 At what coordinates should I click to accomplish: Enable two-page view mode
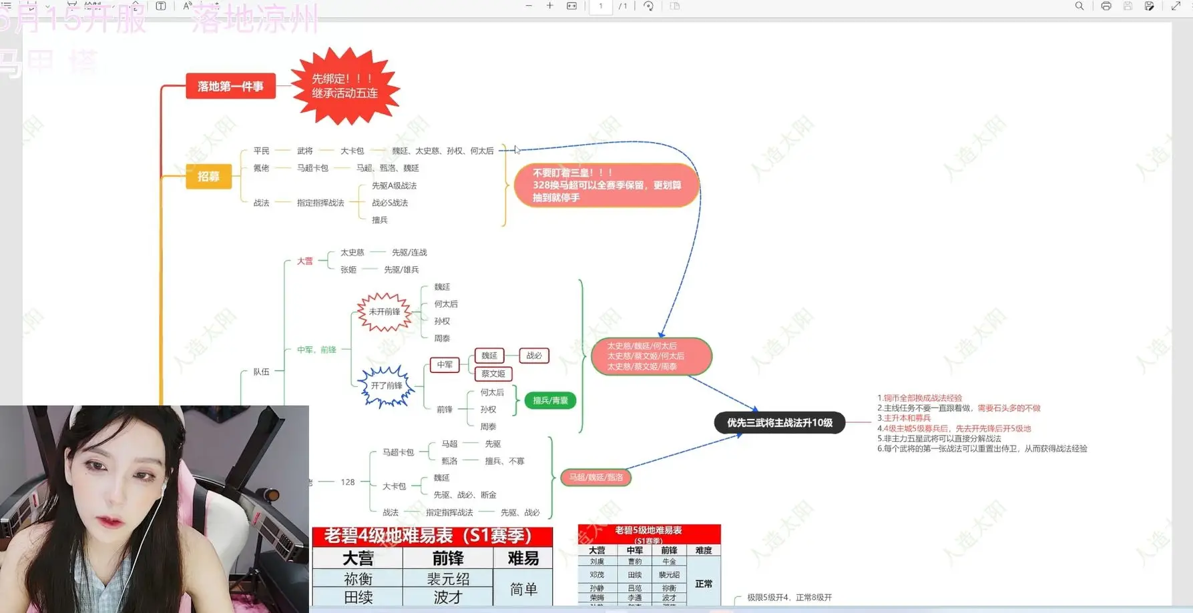(x=675, y=5)
